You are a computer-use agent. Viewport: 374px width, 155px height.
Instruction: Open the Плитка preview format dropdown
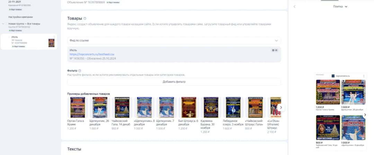(340, 7)
